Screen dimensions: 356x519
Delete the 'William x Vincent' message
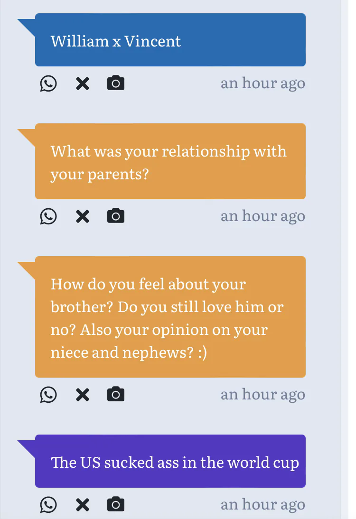pos(83,84)
